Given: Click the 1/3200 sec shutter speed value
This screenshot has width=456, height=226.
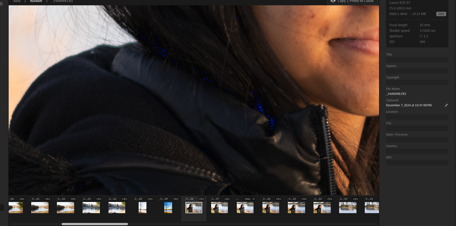Looking at the screenshot, I should tap(428, 31).
